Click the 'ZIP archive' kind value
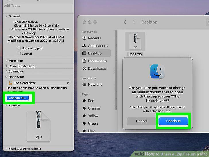 30,22
